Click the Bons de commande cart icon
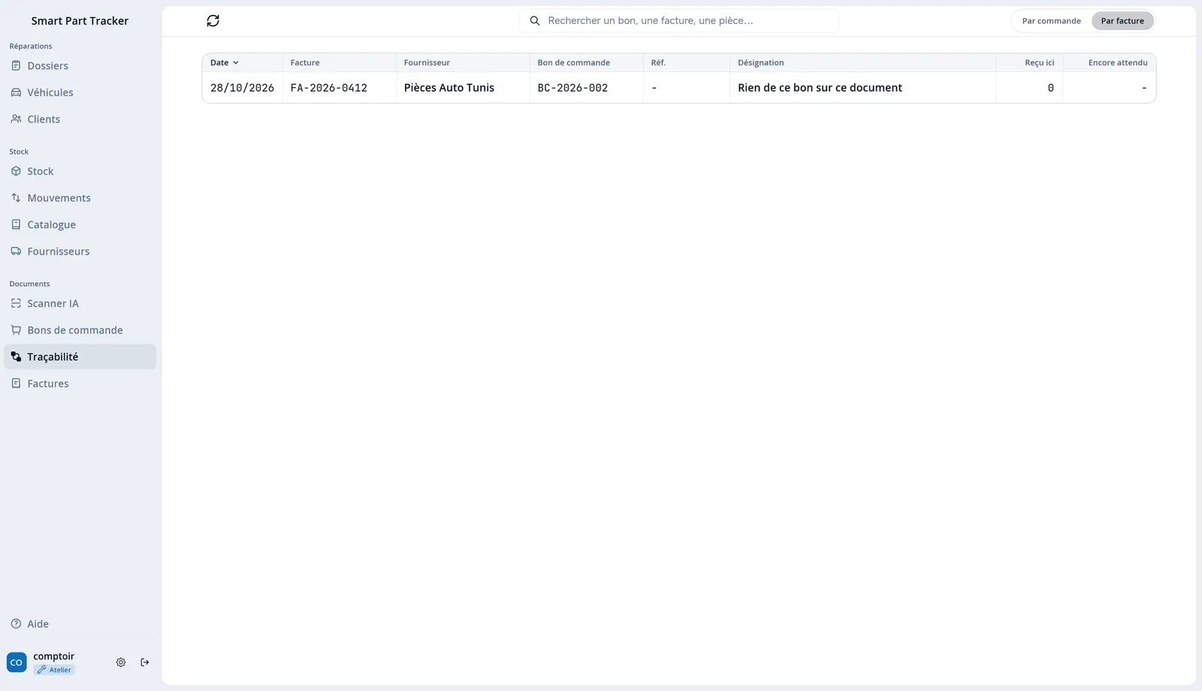1202x691 pixels. [16, 330]
